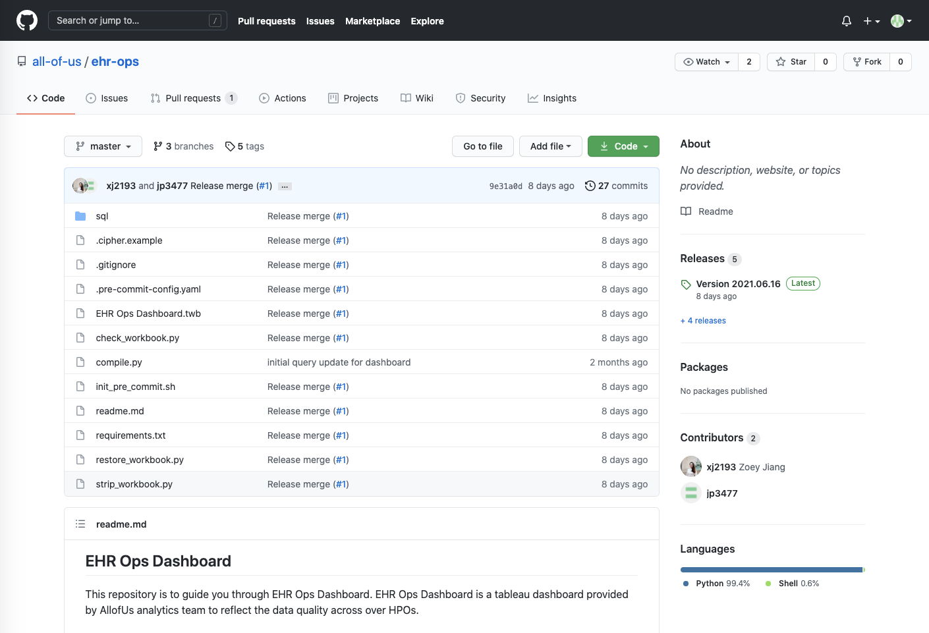Click the jp3477 contributor avatar

(x=691, y=493)
